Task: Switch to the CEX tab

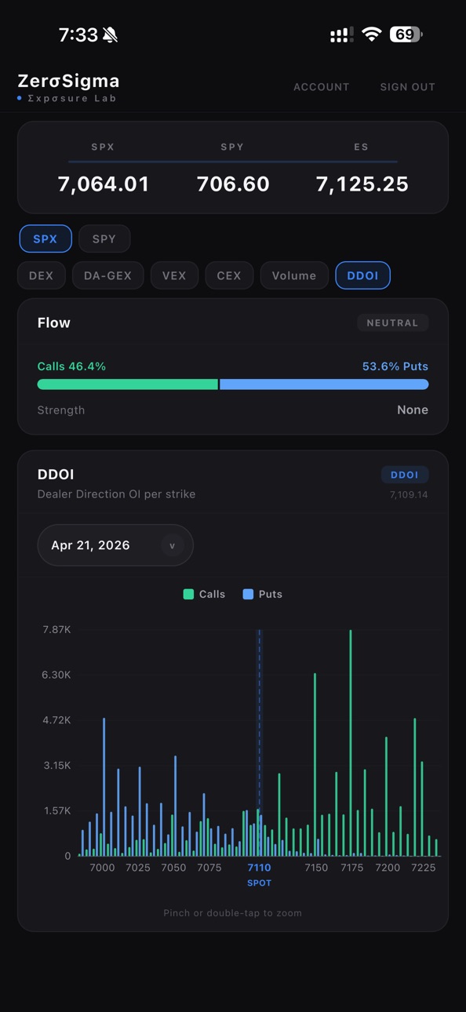Action: [229, 275]
